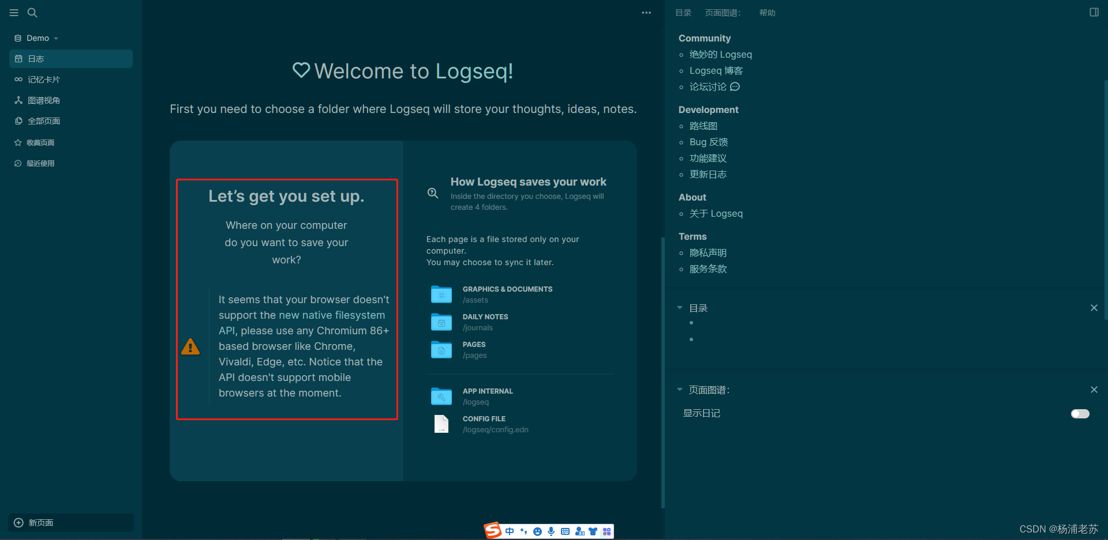
Task: Select the 页面图谱 tab in the top bar
Action: click(723, 13)
